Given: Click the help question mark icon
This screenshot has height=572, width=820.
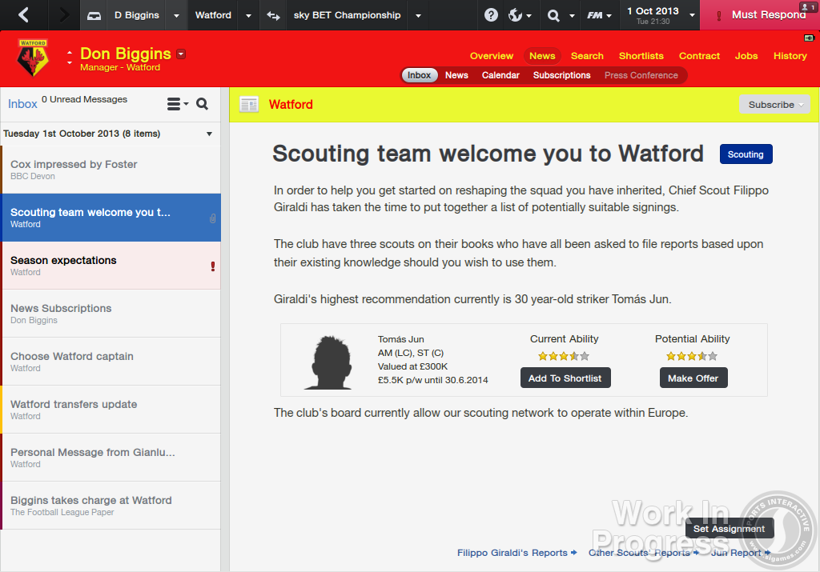Looking at the screenshot, I should coord(491,15).
